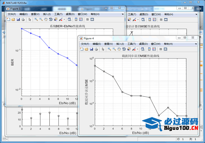Click Link Plot icon in Figure 1
Screen dimensions: 205x143
[x=69, y=19]
